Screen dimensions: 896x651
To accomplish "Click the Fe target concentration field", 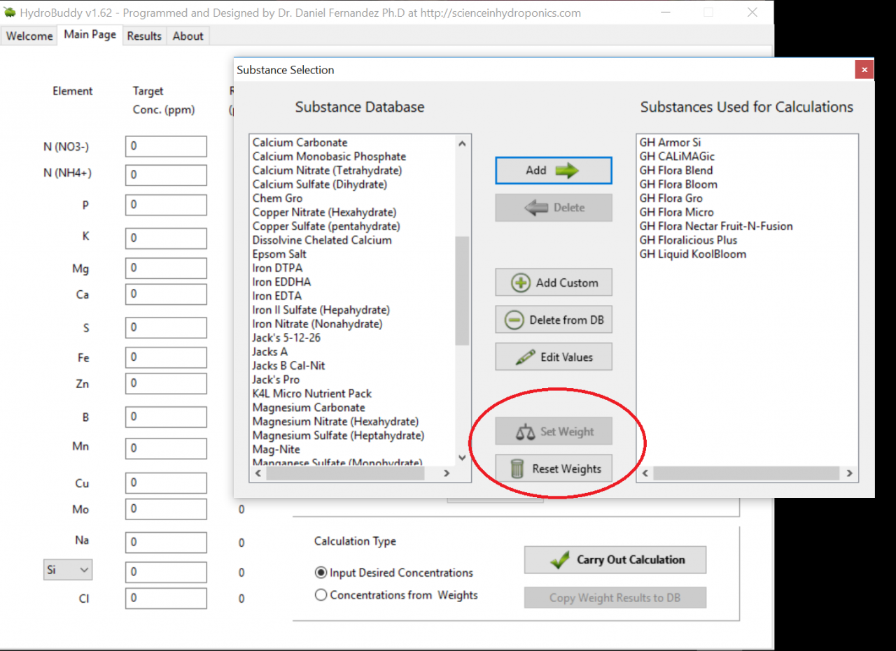I will coord(166,357).
